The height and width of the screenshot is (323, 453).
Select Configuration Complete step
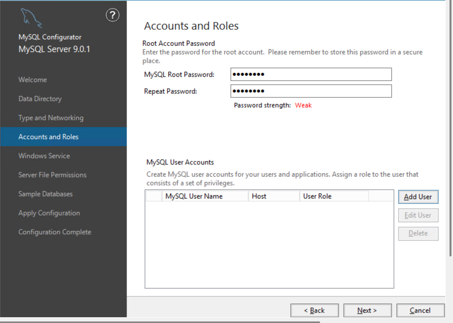pyautogui.click(x=55, y=232)
